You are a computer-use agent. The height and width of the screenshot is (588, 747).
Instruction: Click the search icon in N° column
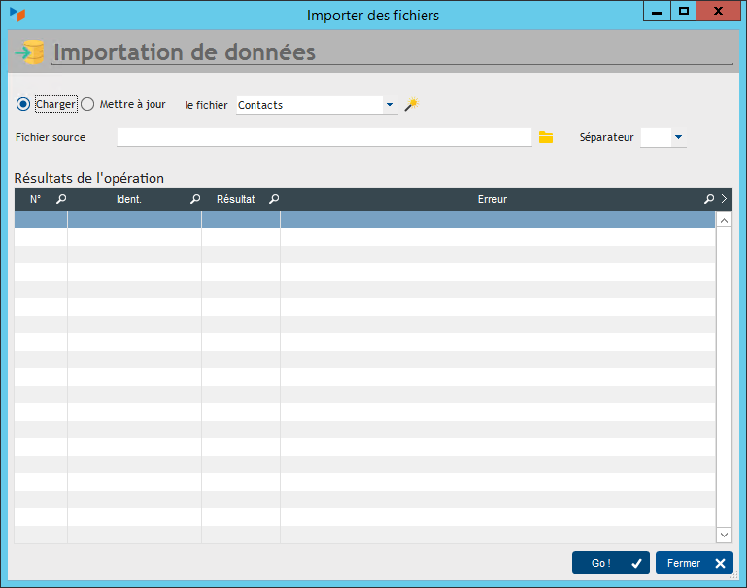click(x=61, y=199)
